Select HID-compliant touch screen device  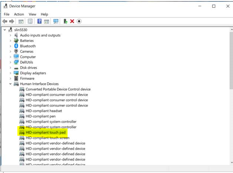pyautogui.click(x=48, y=138)
